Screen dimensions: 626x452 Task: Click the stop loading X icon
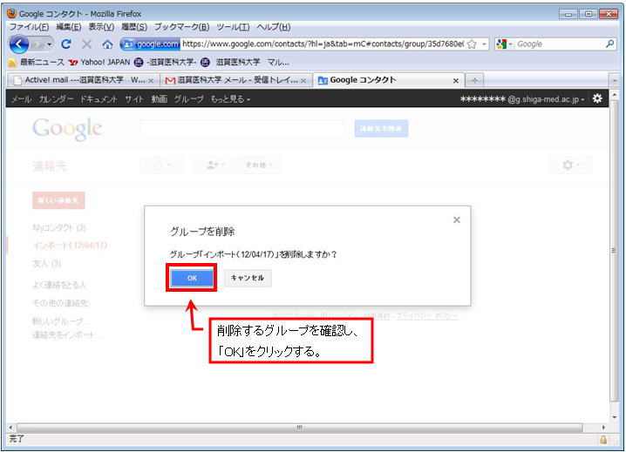pyautogui.click(x=86, y=44)
